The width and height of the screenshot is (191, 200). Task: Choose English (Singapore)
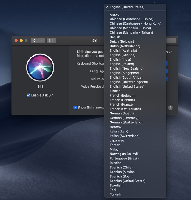pos(135,73)
